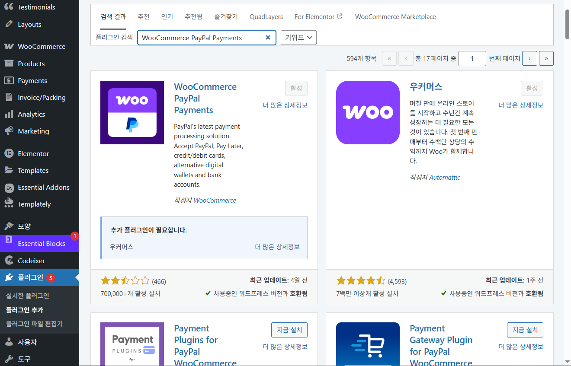The image size is (571, 366).
Task: Click the scrollbar down arrow
Action: tap(567, 362)
